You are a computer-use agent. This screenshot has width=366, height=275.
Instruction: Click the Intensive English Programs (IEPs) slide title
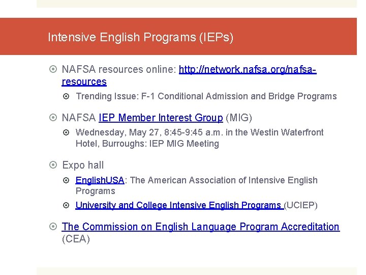(140, 37)
